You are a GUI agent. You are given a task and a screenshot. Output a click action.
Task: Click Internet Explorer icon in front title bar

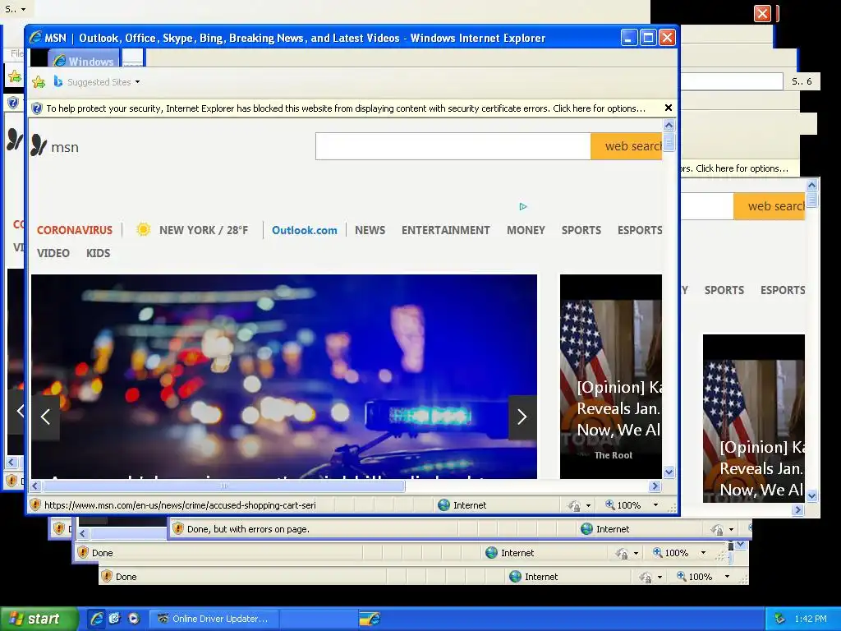point(35,38)
